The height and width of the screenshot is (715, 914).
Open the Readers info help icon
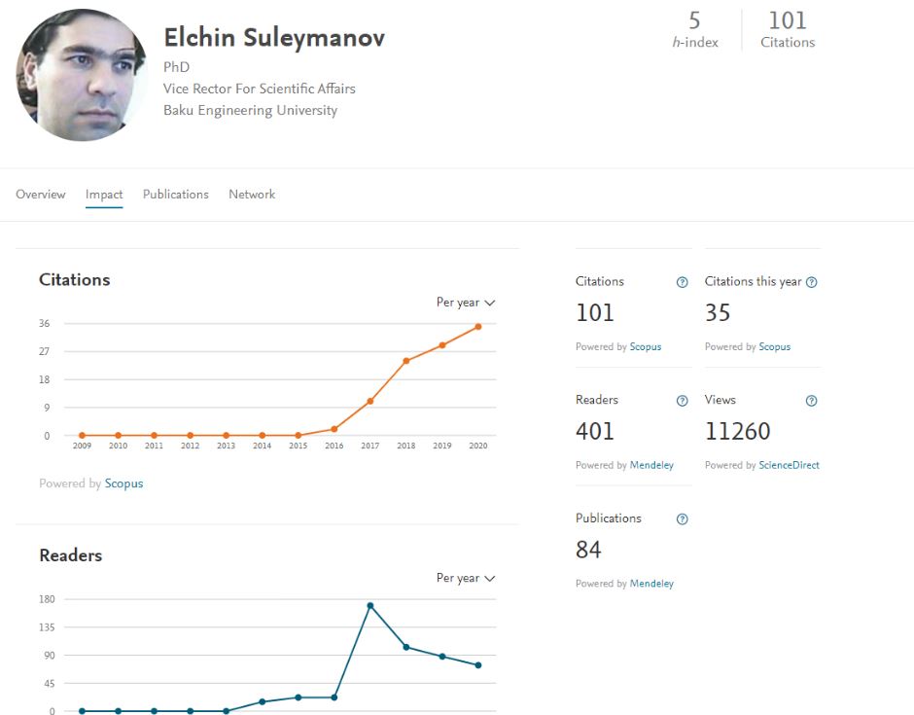pos(682,401)
